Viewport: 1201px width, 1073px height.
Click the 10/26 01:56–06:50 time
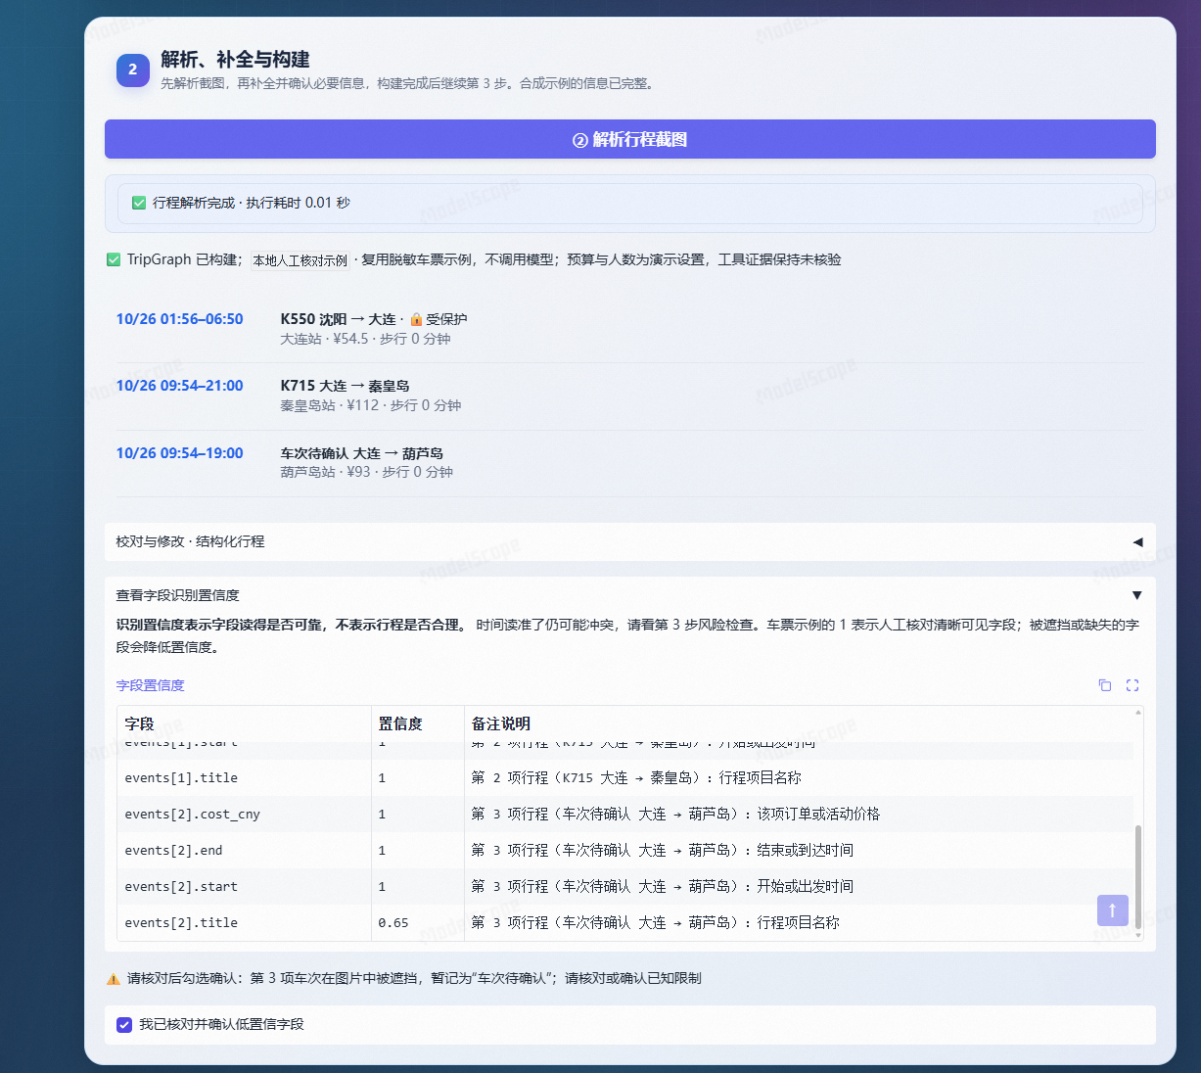click(179, 319)
